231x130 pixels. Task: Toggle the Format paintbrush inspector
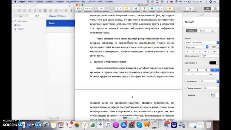[207, 9]
